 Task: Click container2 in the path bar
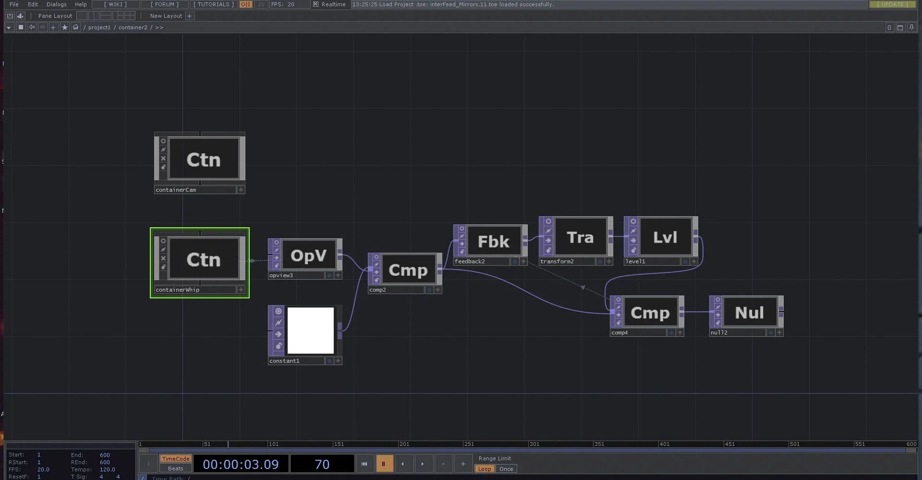pyautogui.click(x=133, y=27)
